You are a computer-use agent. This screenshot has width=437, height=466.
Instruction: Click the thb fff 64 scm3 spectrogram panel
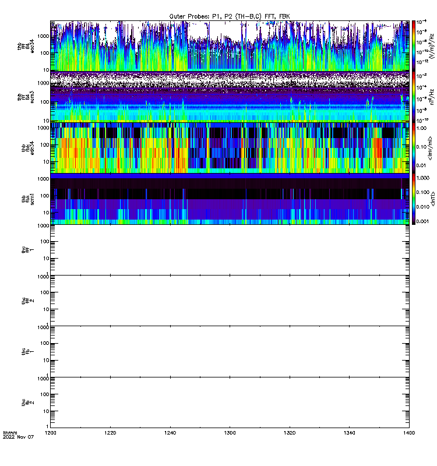230,97
